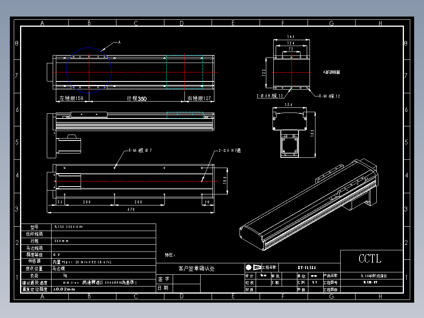Select the 'TL135半封闭滑台' product name
The width and height of the screenshot is (424, 318).
pos(374,276)
